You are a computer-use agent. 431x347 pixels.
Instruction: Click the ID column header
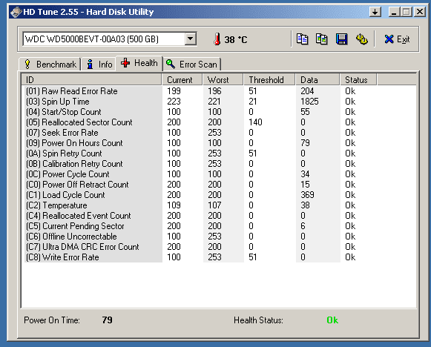[91, 80]
